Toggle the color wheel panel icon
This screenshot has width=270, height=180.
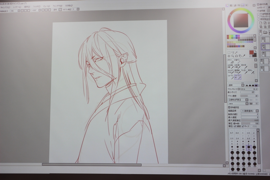[x=227, y=5]
